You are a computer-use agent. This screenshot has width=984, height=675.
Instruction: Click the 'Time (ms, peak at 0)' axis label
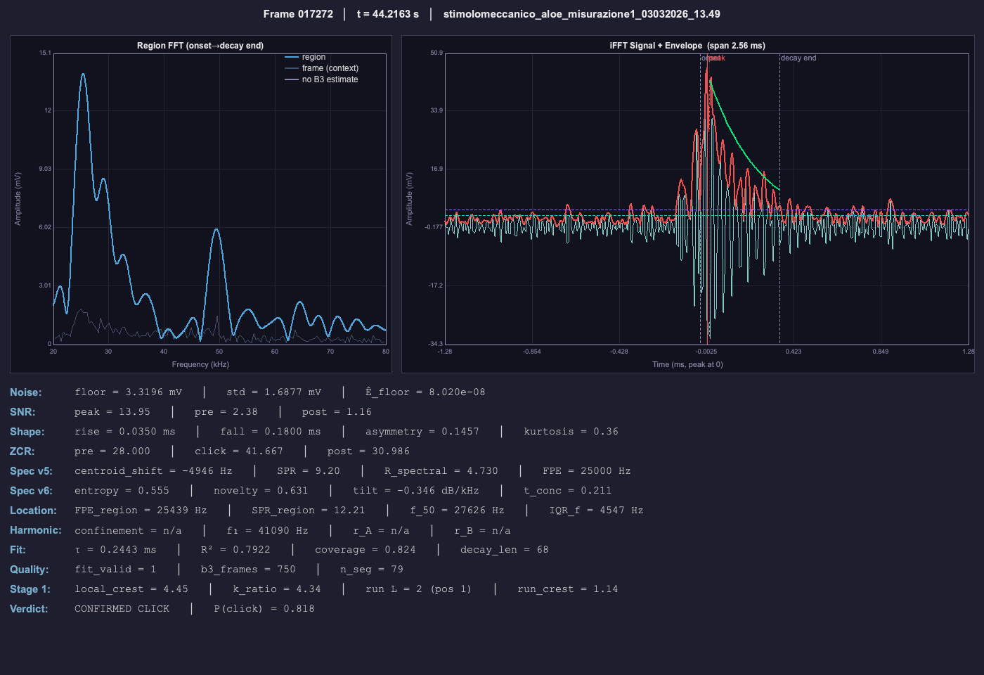click(687, 364)
